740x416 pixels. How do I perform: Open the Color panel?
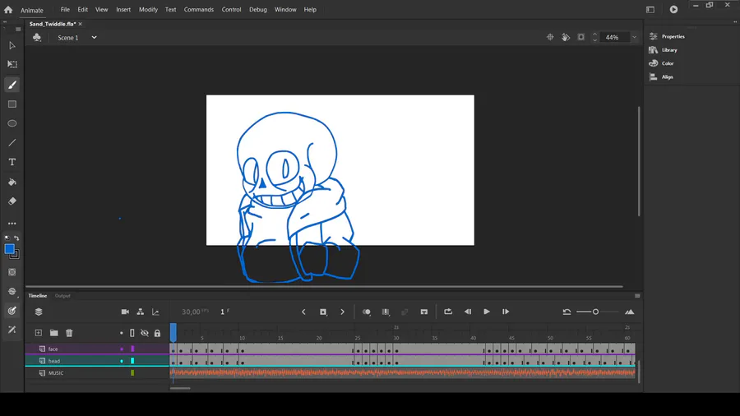pos(668,63)
